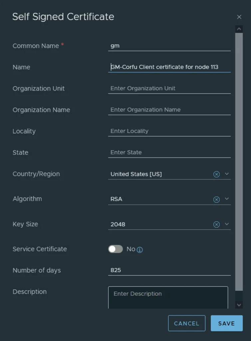Click the Common Name label

click(x=36, y=46)
